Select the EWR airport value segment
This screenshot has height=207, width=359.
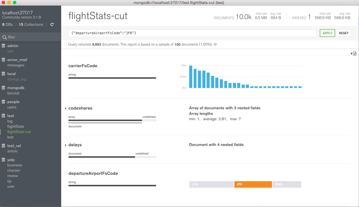pos(287,185)
